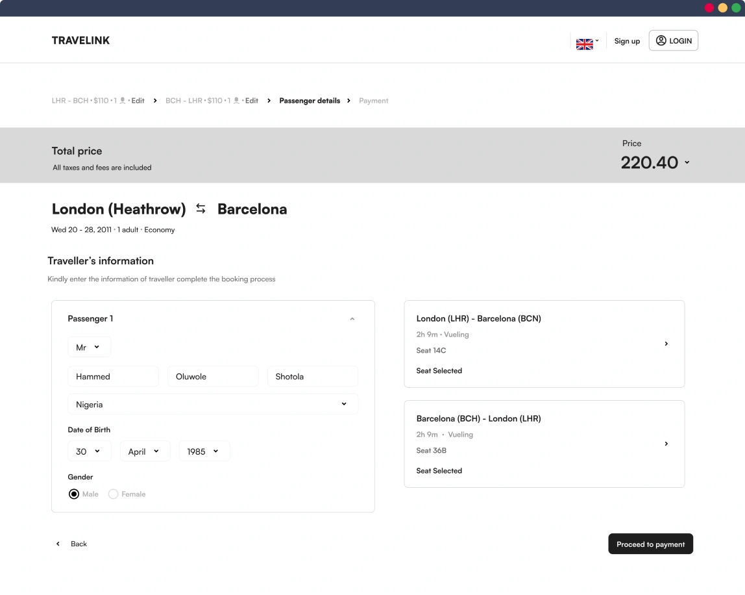This screenshot has width=745, height=595.
Task: Click the back arrow icon at bottom left
Action: (x=58, y=544)
